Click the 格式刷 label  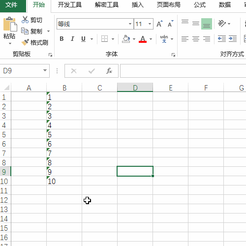click(x=39, y=42)
